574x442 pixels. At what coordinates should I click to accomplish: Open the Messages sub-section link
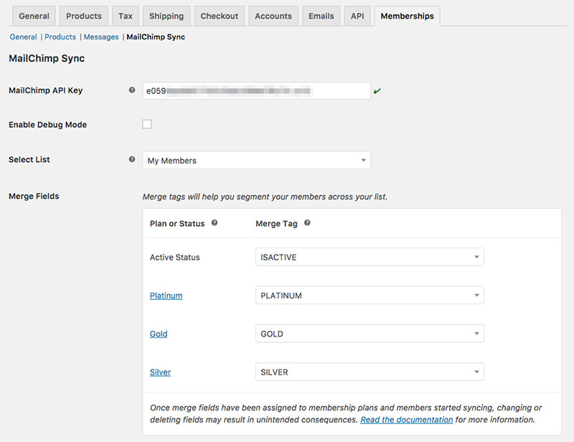pyautogui.click(x=101, y=37)
